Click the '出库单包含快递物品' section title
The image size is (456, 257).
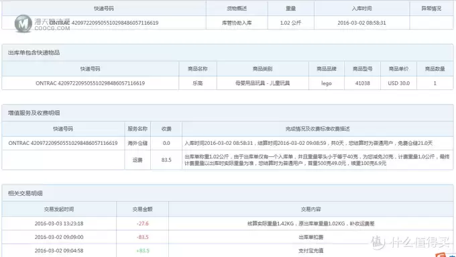34,53
